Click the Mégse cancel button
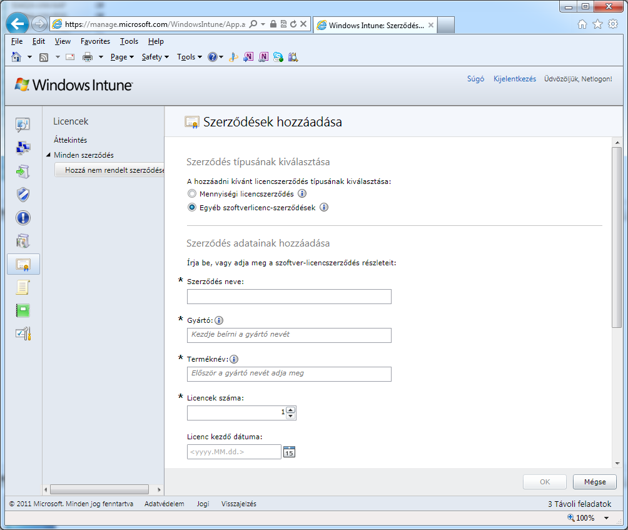Image resolution: width=628 pixels, height=530 pixels. click(595, 482)
